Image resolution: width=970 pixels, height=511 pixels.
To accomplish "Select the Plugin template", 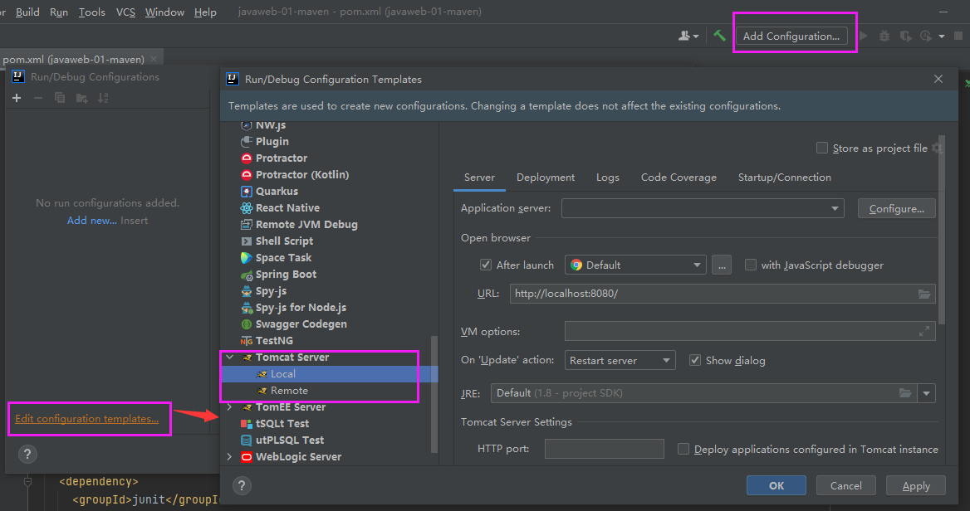I will point(272,142).
